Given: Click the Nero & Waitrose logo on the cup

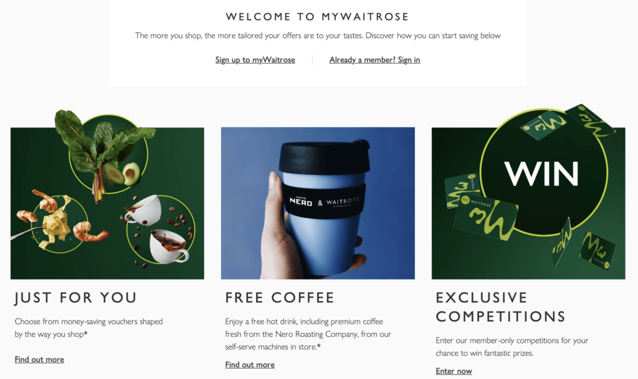Looking at the screenshot, I should pos(324,202).
